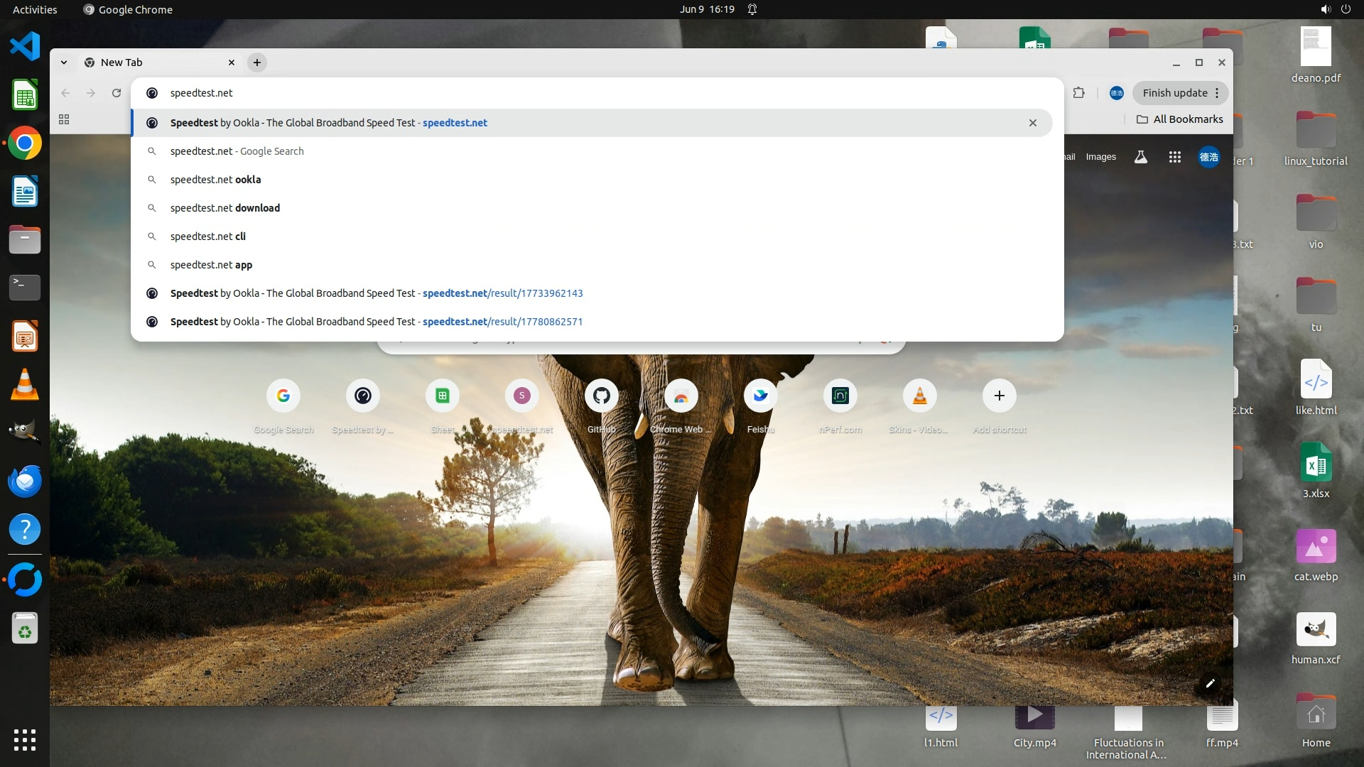This screenshot has width=1364, height=767.
Task: Click the Extensions puzzle icon
Action: coord(1078,93)
